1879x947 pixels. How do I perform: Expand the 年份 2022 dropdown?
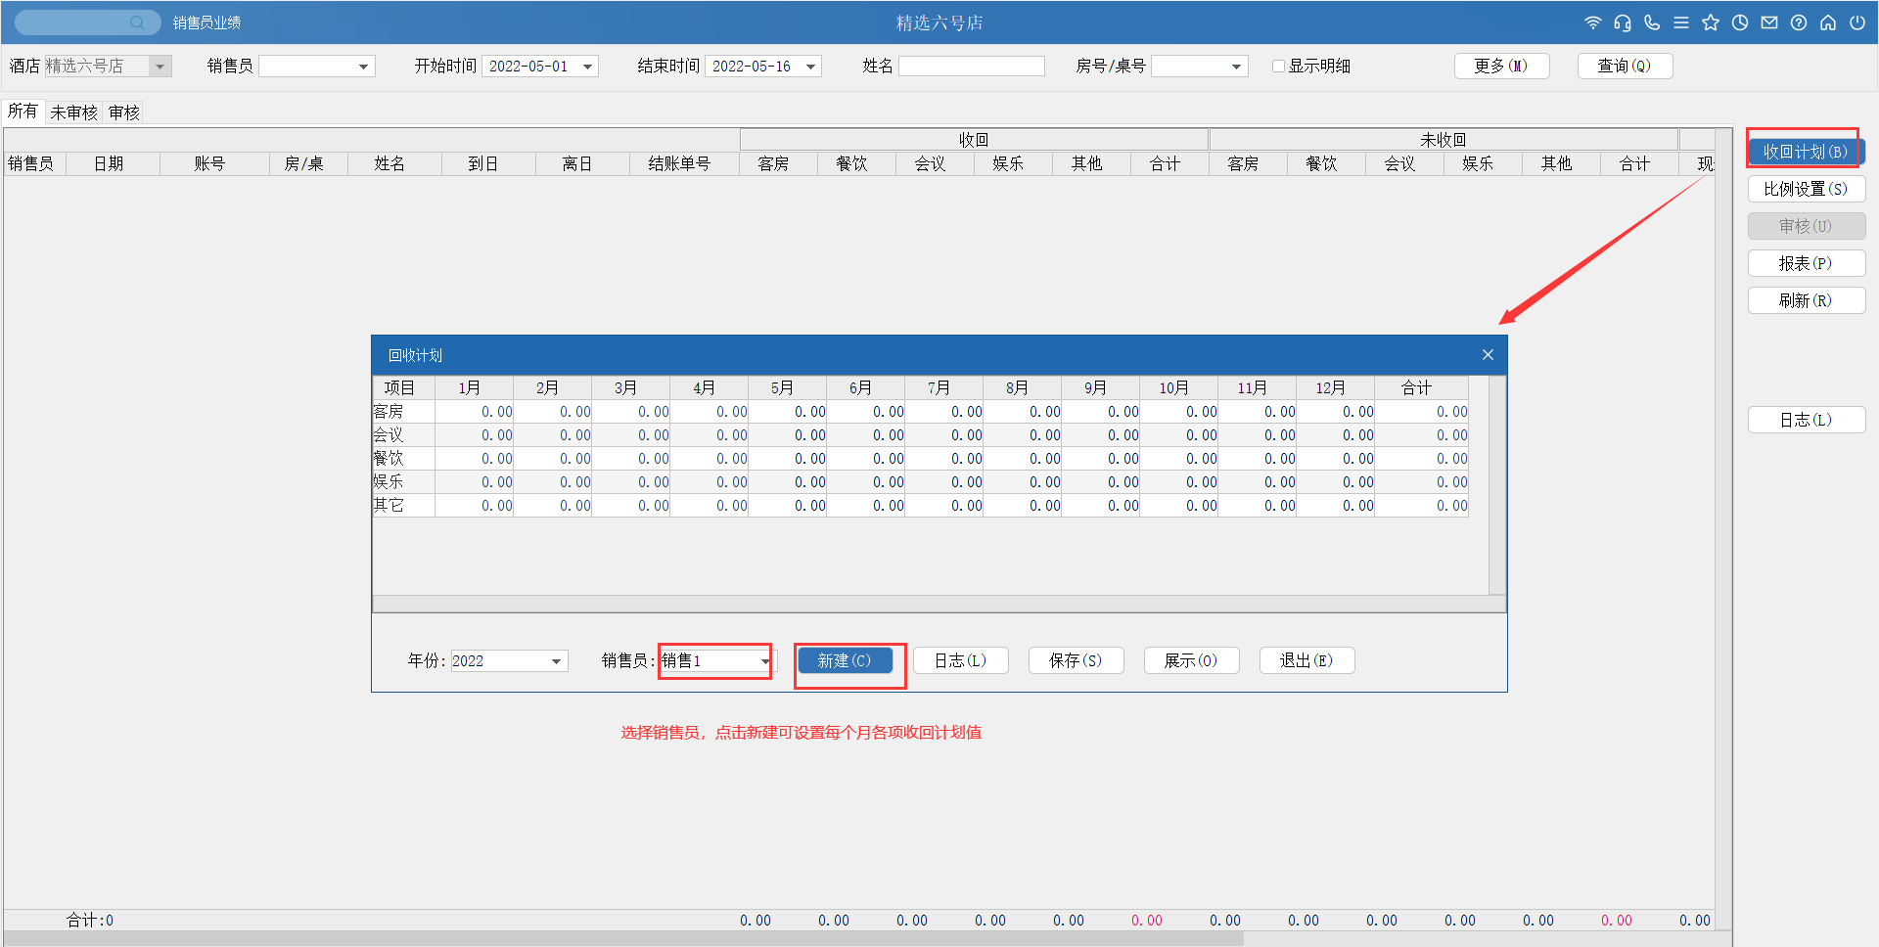(556, 661)
